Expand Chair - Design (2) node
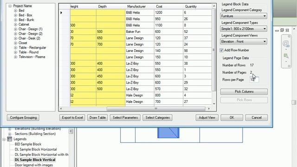The image size is (297, 167). pos(15,34)
